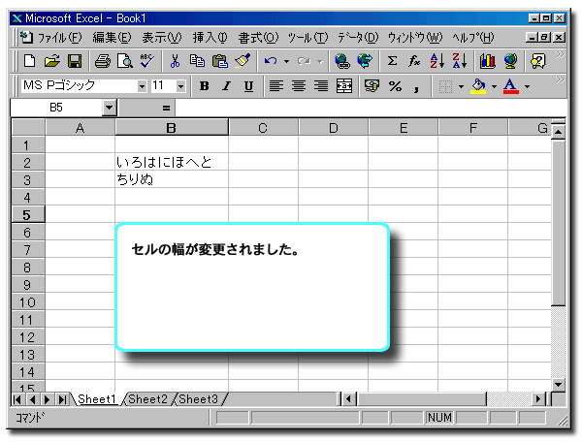Viewport: 582px width, 442px height.
Task: Copy selection with the Copy icon
Action: pos(197,61)
